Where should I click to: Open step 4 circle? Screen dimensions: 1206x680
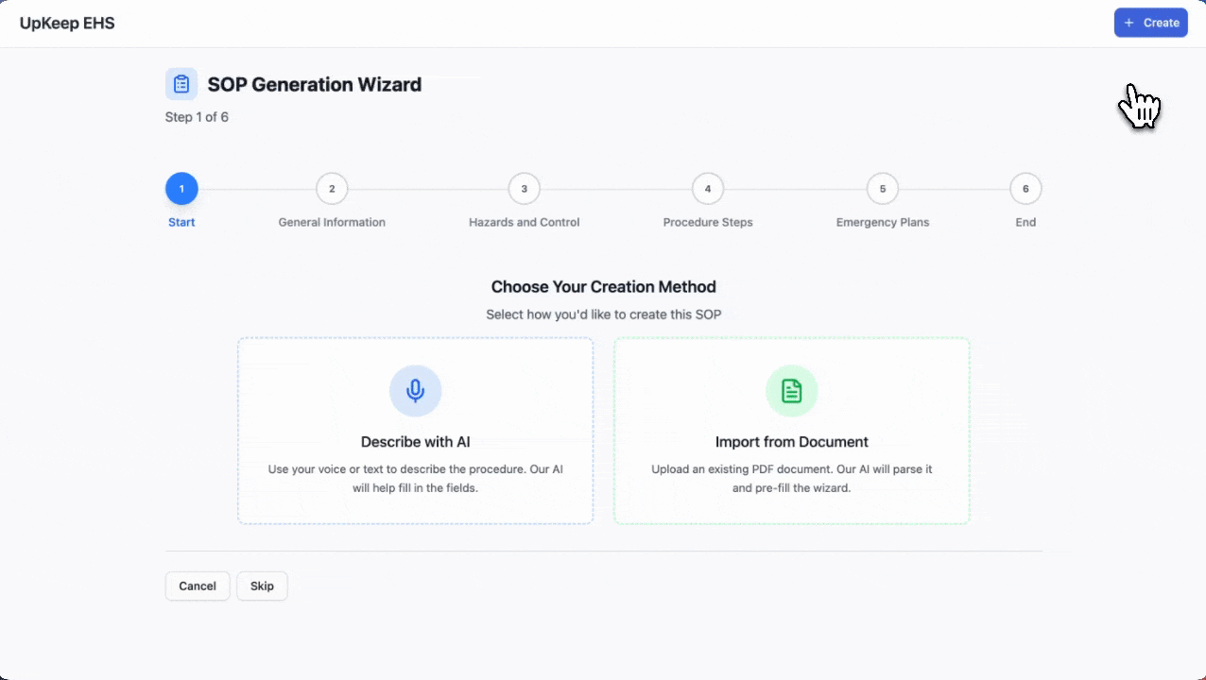coord(708,189)
